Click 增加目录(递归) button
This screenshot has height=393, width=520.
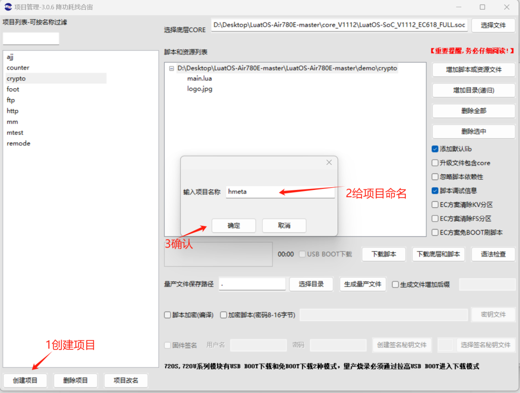click(x=474, y=90)
